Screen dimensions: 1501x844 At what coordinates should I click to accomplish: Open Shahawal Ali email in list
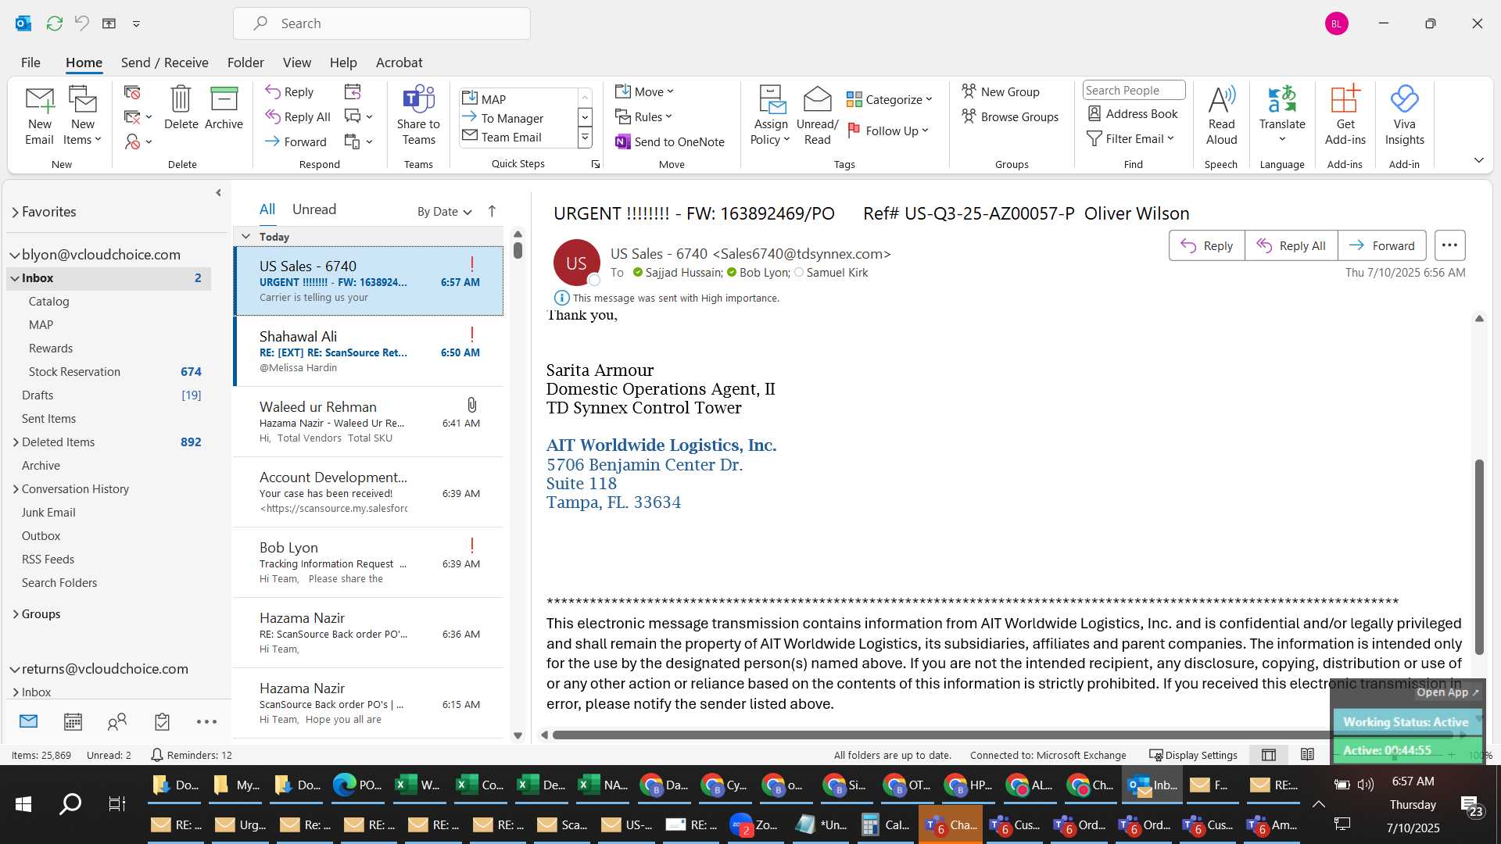pyautogui.click(x=369, y=352)
